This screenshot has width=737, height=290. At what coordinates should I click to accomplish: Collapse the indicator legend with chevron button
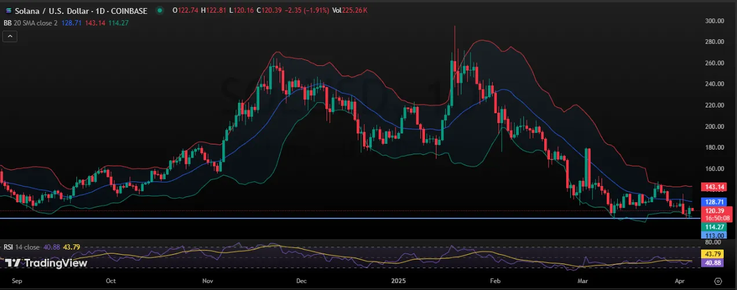(9, 36)
